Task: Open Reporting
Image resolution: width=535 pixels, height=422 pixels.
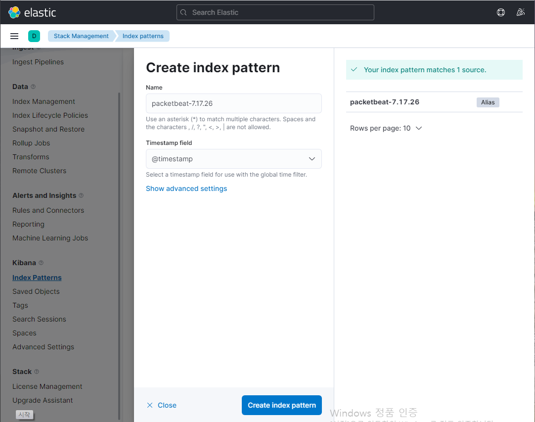Action: [x=28, y=224]
